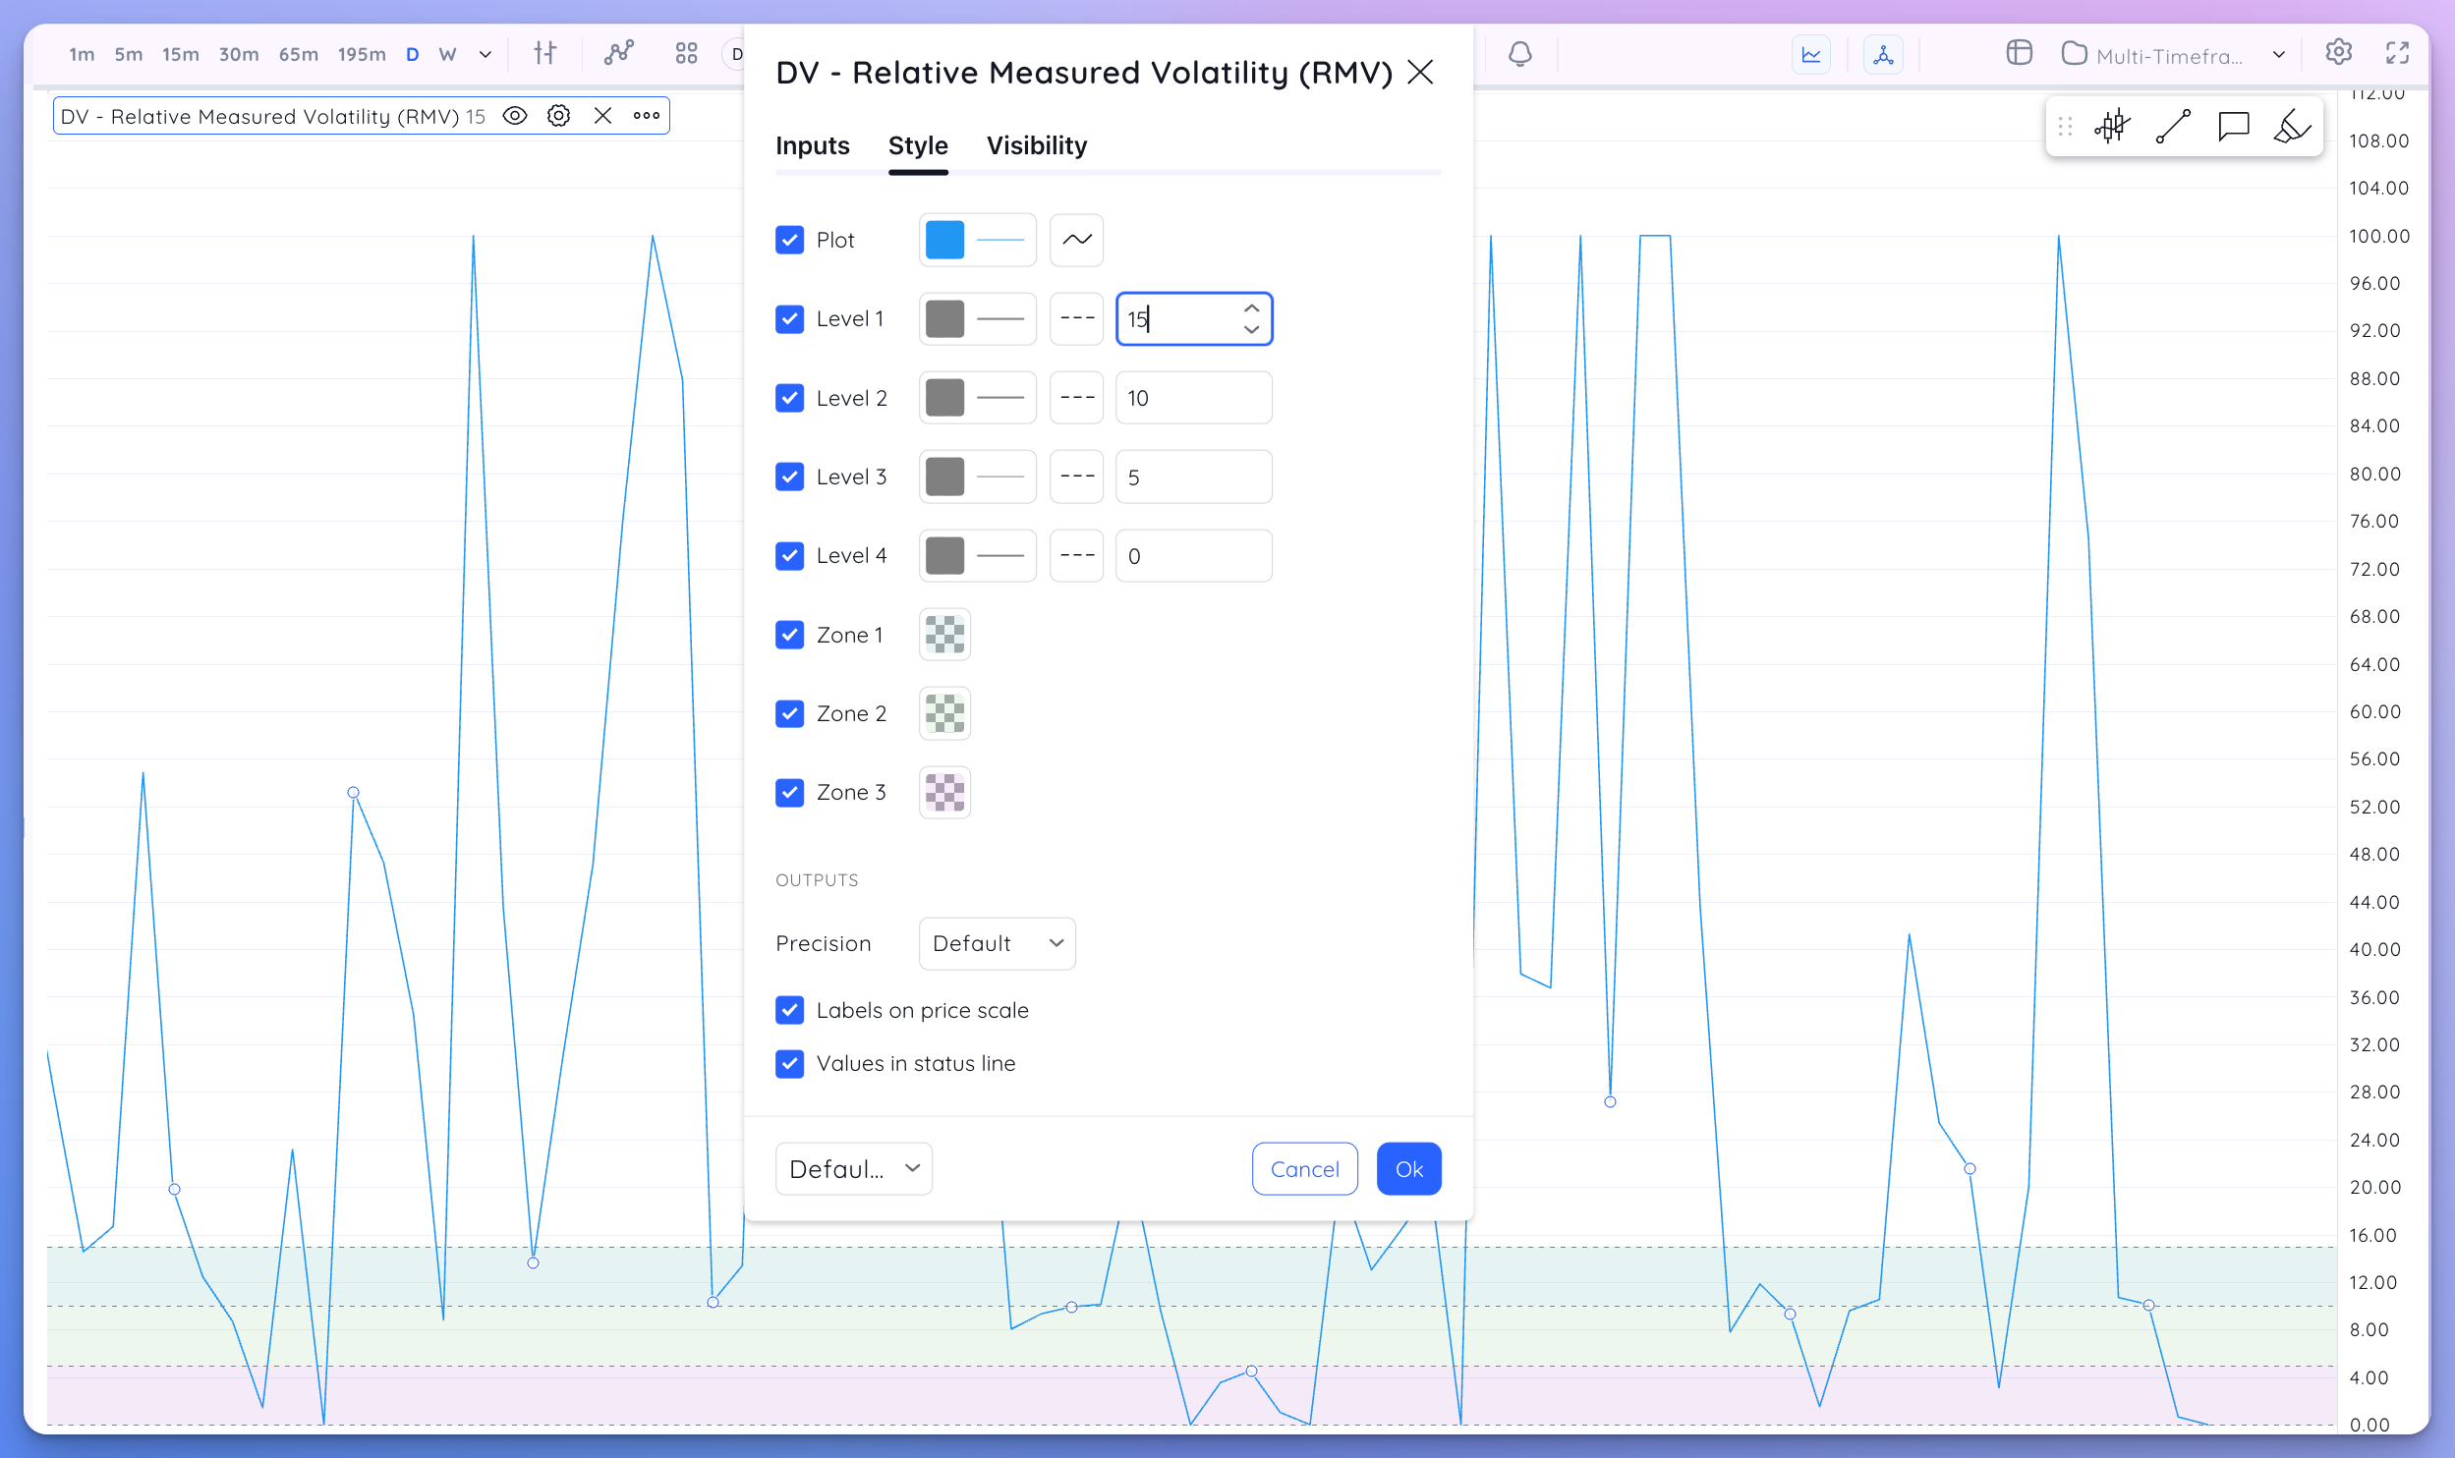
Task: Click the Ok button
Action: point(1408,1169)
